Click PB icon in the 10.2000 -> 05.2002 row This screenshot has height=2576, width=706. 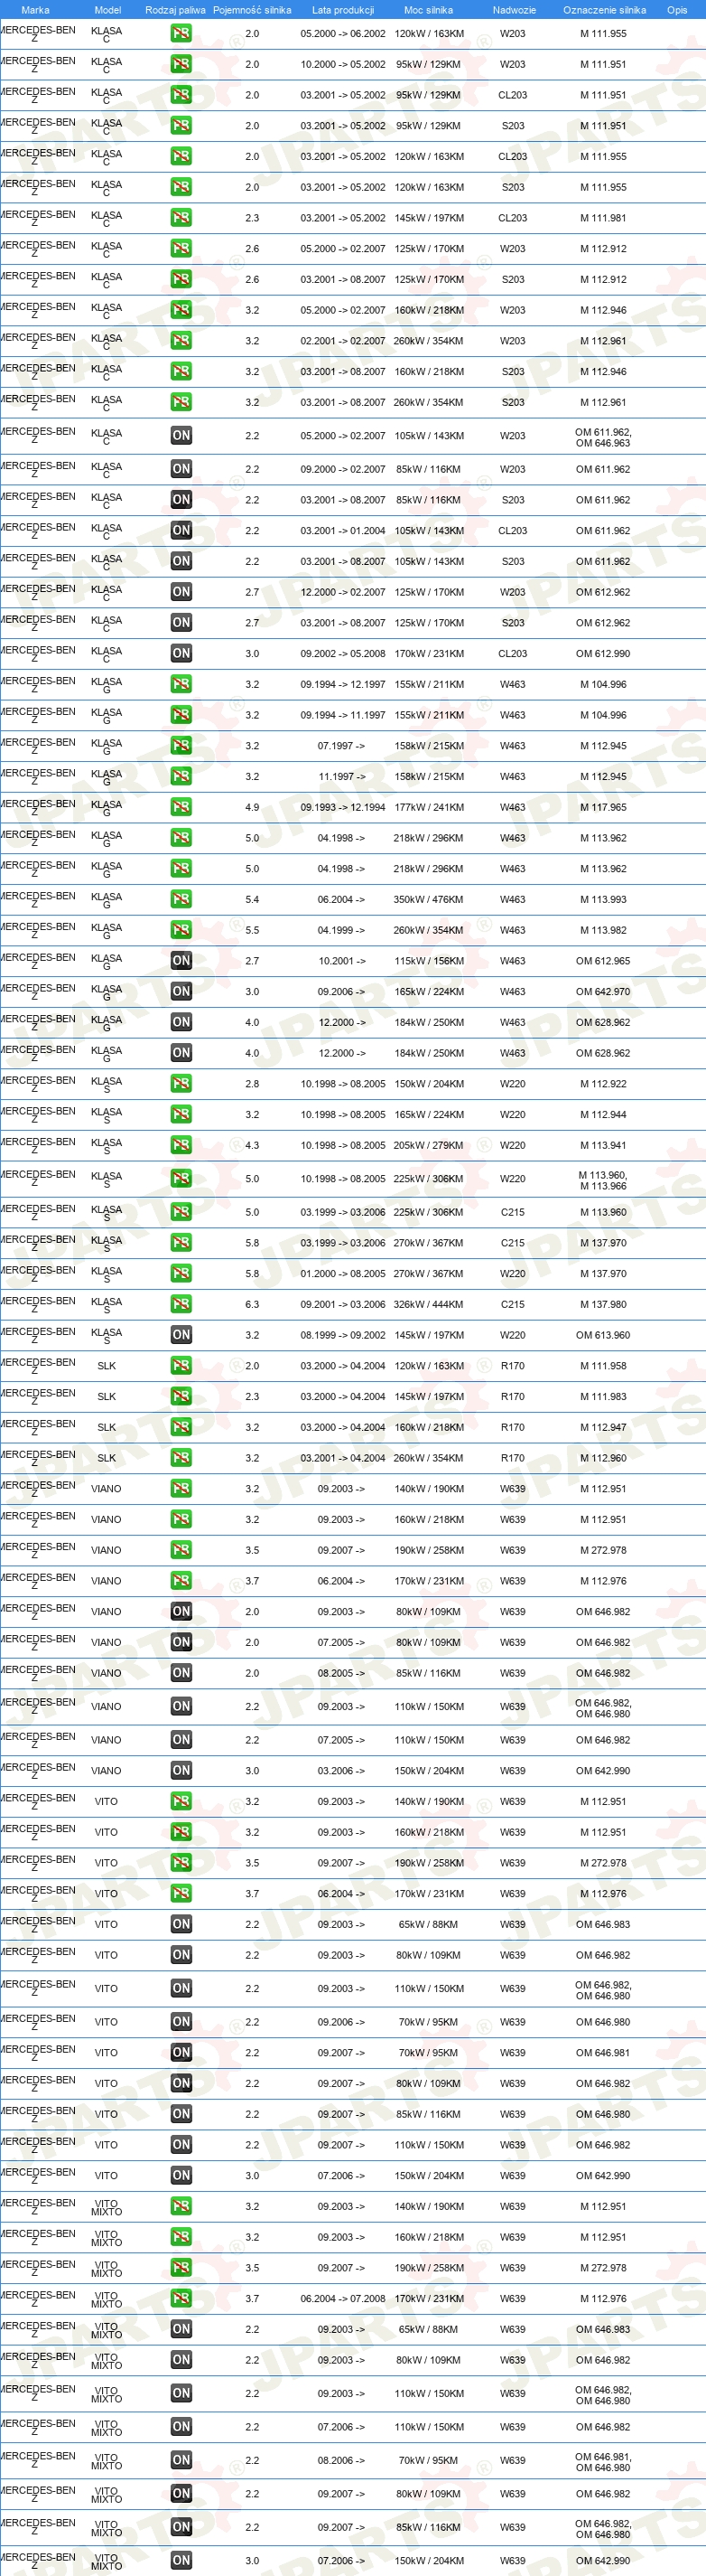point(181,64)
